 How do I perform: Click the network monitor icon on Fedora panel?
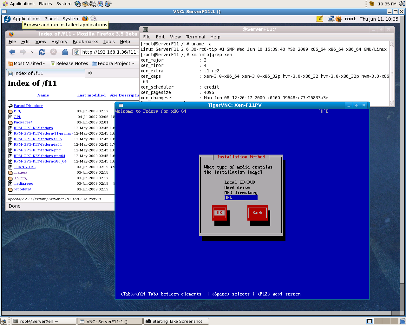click(331, 19)
